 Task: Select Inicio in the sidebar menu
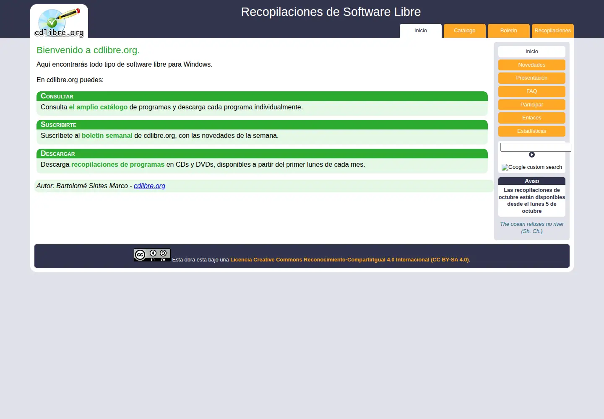pos(532,52)
